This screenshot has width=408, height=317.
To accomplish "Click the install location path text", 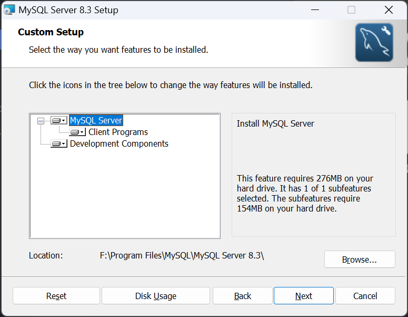I will (x=182, y=255).
